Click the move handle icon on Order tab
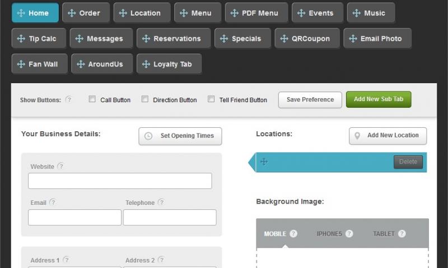The height and width of the screenshot is (268, 448). 72,13
